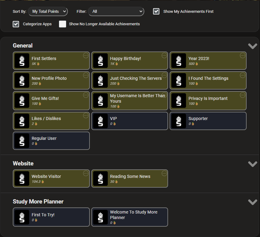Disable the Categorize Apps checkbox
Viewport: 260px width, 237px height.
tap(16, 24)
